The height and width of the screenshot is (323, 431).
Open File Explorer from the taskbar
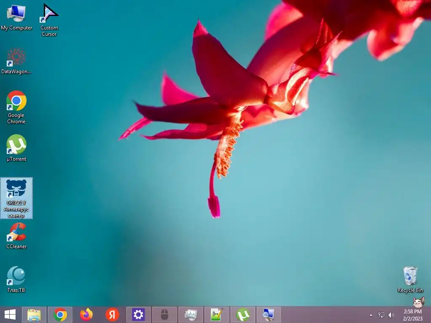tap(34, 315)
